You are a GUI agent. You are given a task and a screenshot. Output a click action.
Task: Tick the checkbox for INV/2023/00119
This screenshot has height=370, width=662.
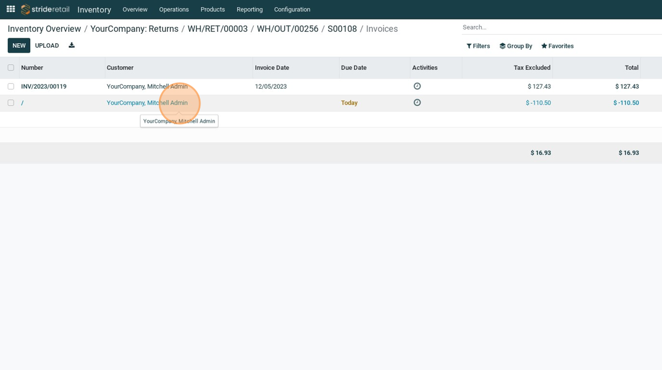tap(11, 86)
